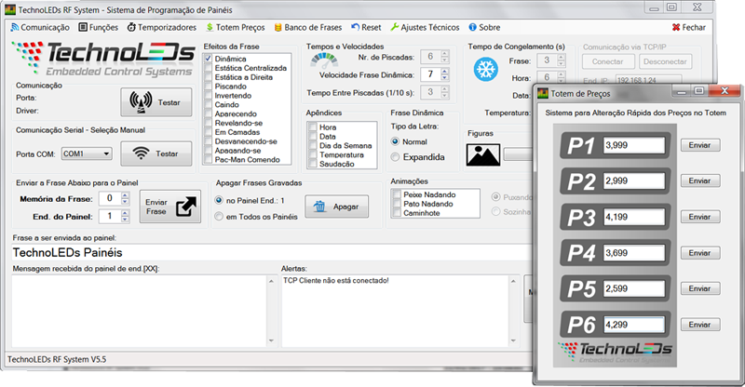The height and width of the screenshot is (387, 745).
Task: Click the Figuras picture icon
Action: click(x=483, y=154)
